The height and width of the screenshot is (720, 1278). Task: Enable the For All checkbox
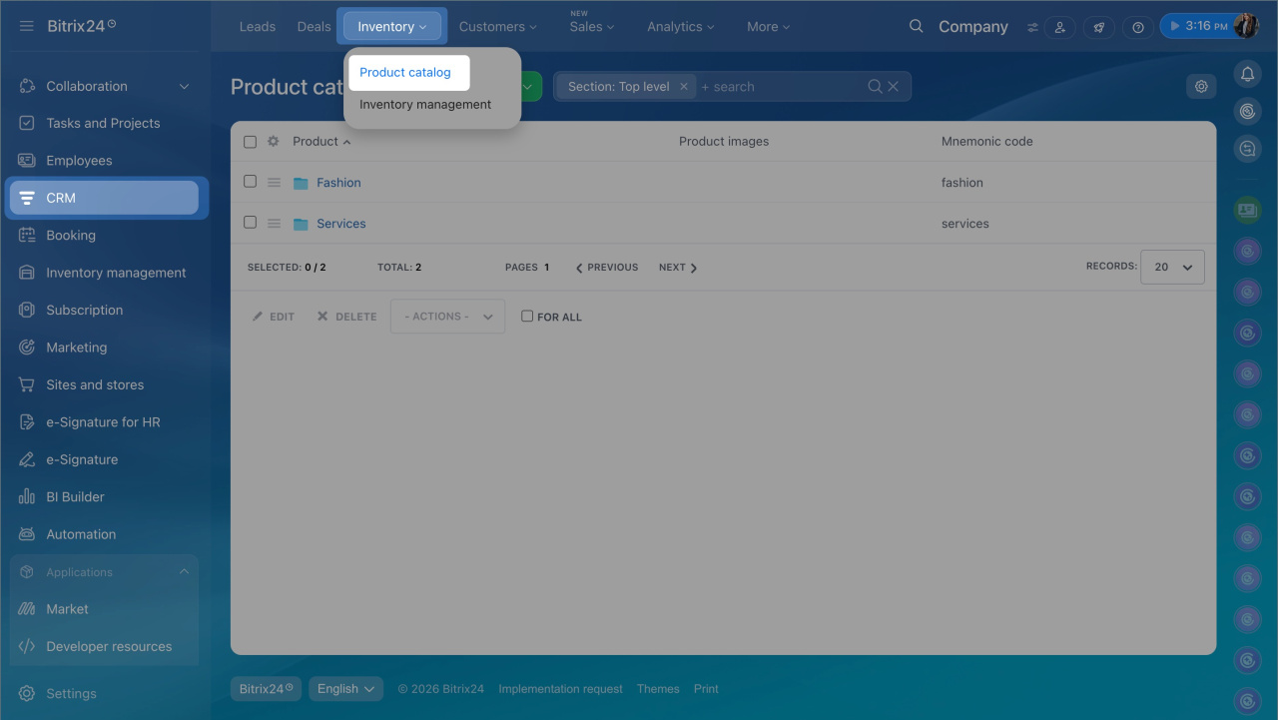click(x=527, y=317)
